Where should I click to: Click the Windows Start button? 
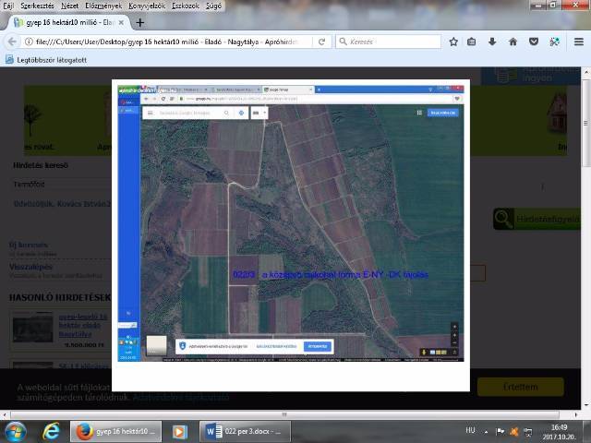pyautogui.click(x=16, y=431)
